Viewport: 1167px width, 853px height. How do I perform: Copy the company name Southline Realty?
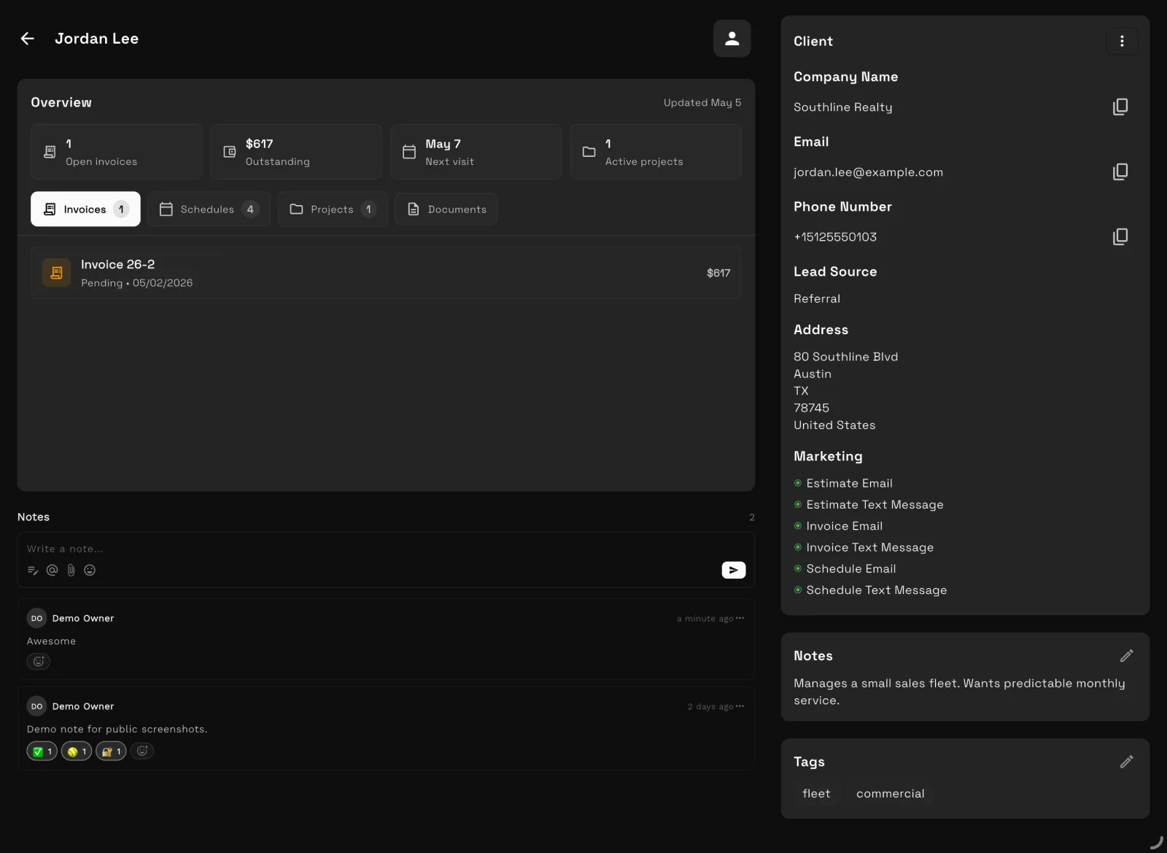[x=1120, y=107]
